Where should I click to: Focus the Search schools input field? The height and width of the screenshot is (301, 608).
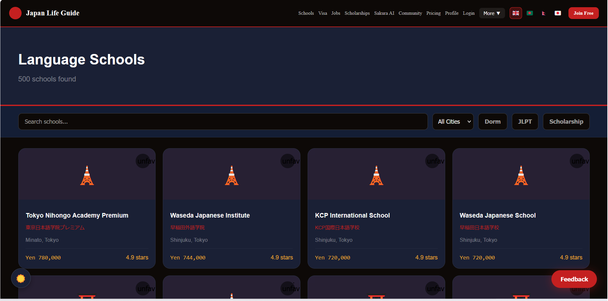click(223, 122)
